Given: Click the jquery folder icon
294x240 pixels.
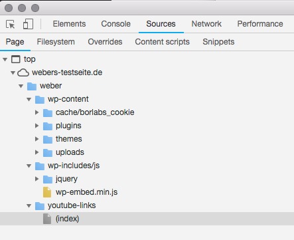Looking at the screenshot, I should point(48,179).
